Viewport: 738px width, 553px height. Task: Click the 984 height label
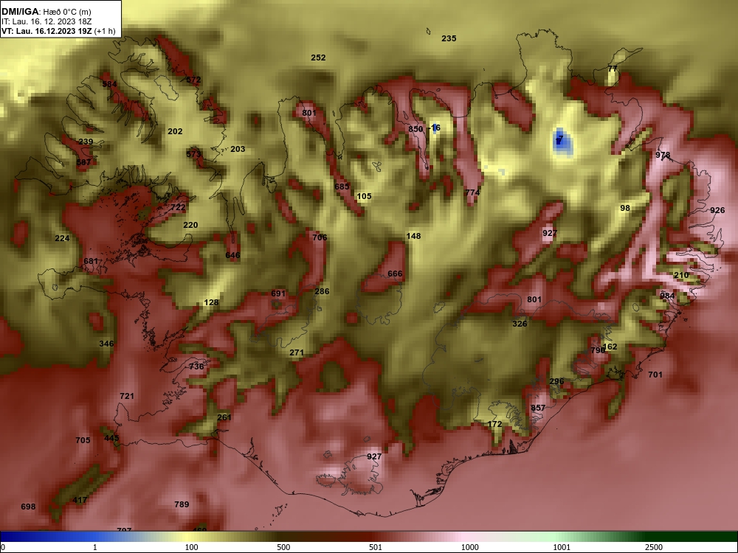point(667,296)
